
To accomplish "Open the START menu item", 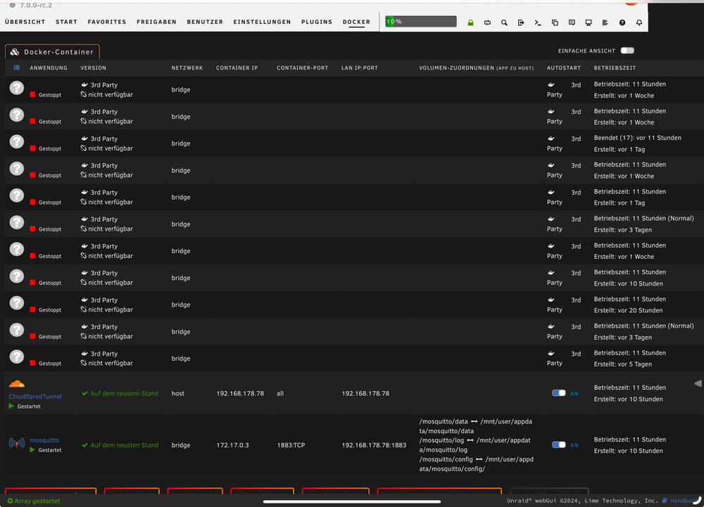I will coord(66,22).
